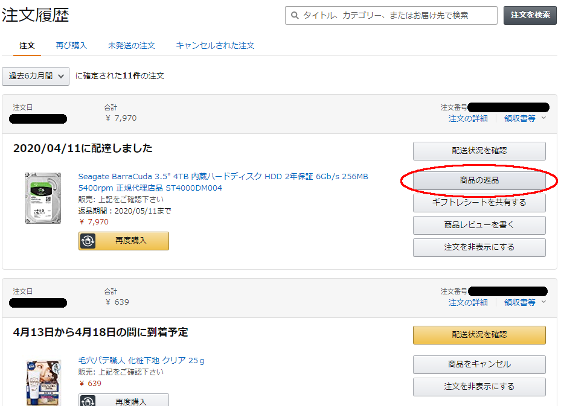Cancel the item with 商品をキャンセル button
The image size is (564, 406).
coord(479,364)
